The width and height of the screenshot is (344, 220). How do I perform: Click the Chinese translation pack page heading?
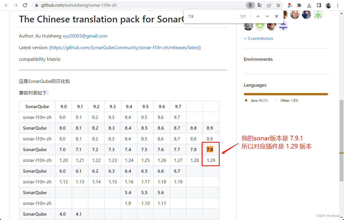pos(101,19)
